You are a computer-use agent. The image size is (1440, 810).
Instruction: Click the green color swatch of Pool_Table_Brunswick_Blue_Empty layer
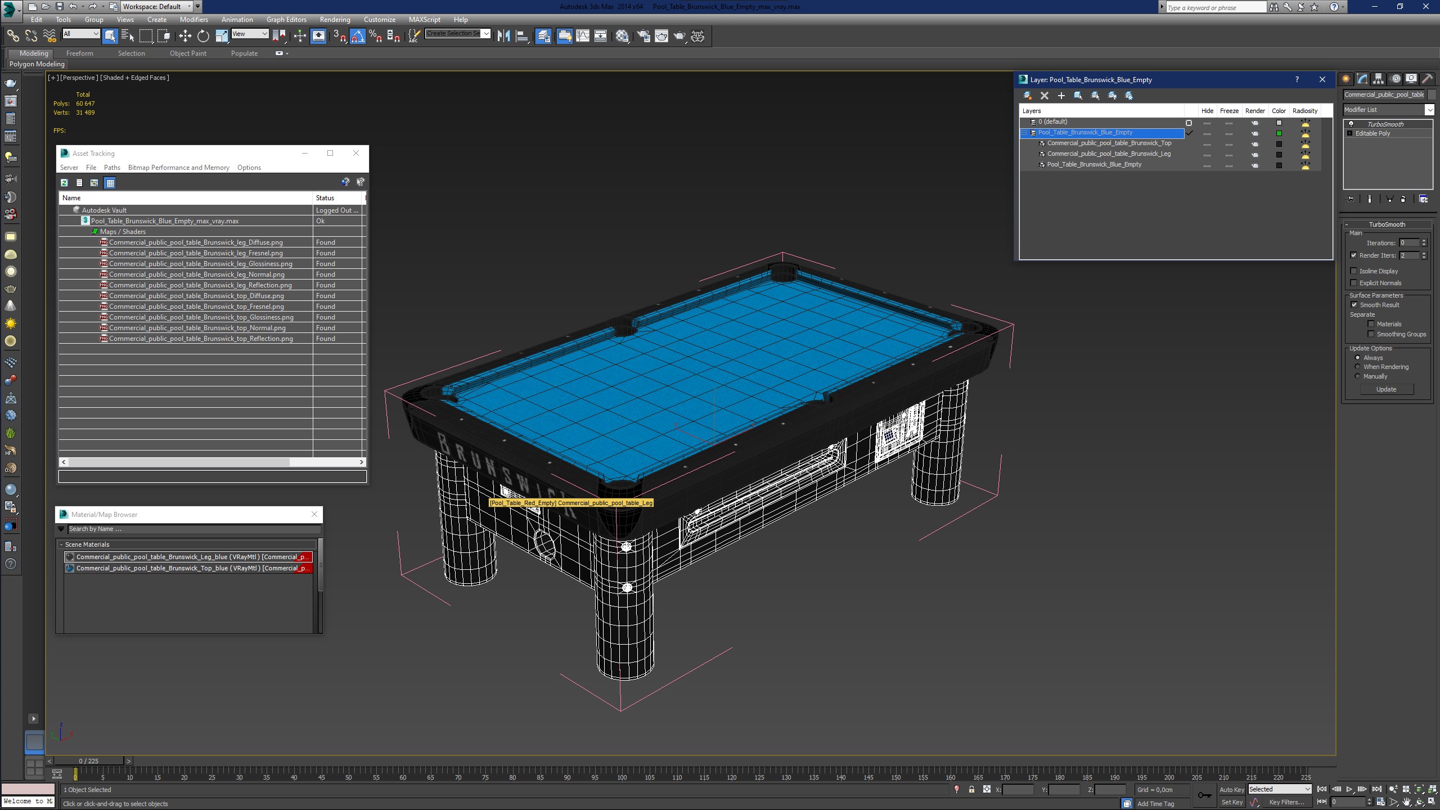1279,133
